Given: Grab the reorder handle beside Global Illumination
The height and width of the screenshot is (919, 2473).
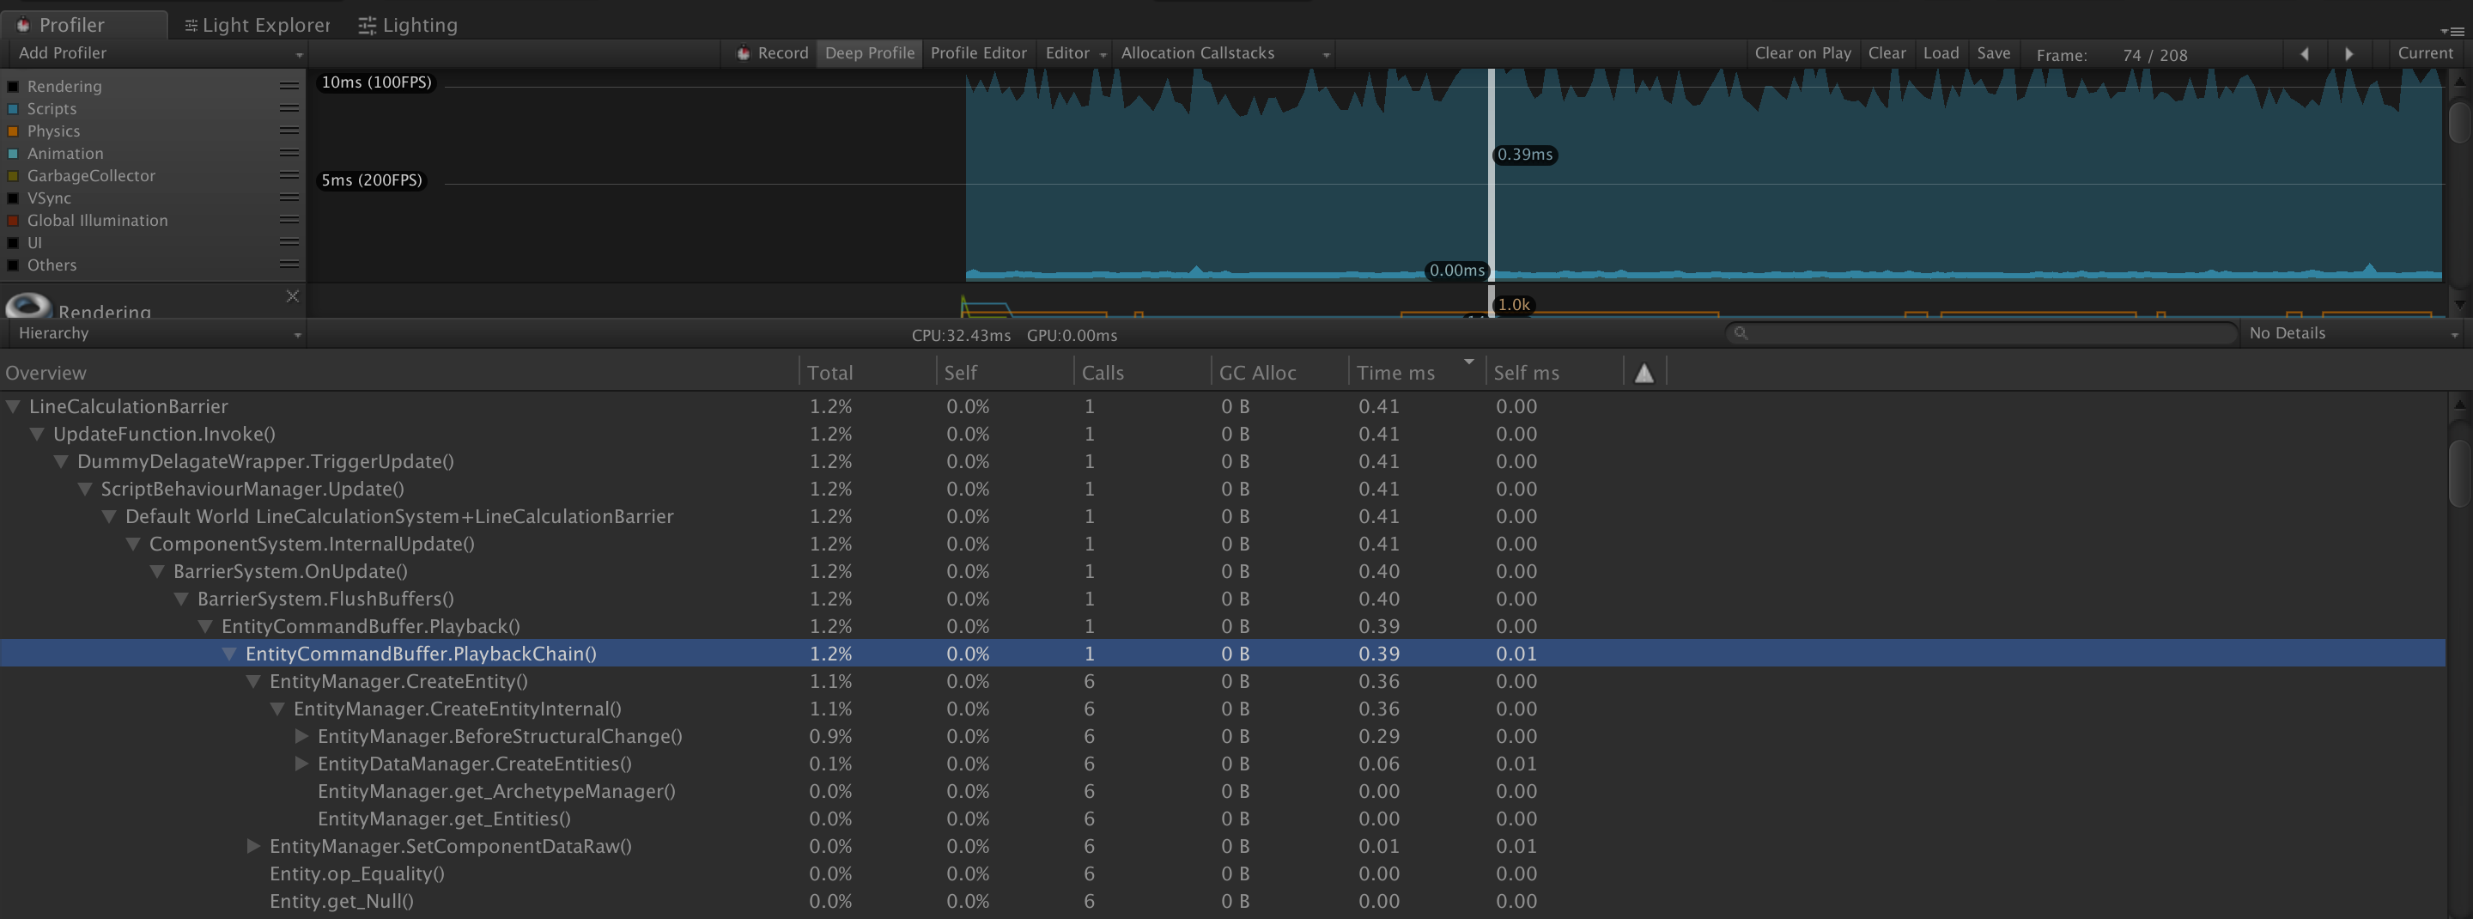Looking at the screenshot, I should coord(289,220).
